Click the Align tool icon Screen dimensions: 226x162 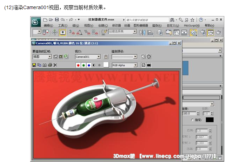point(150,33)
